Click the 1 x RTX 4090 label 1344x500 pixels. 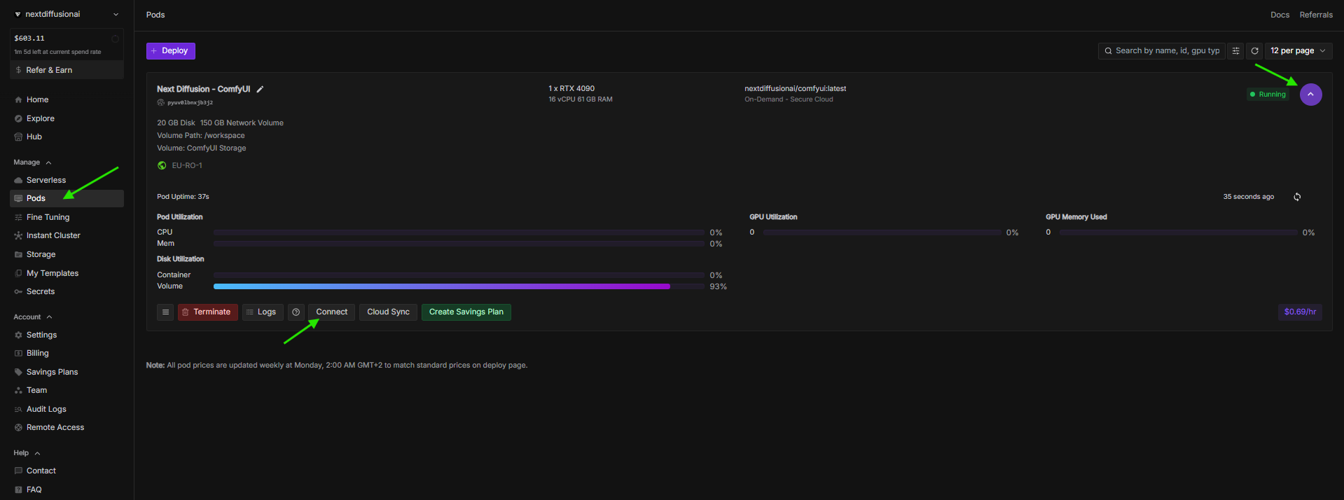571,89
